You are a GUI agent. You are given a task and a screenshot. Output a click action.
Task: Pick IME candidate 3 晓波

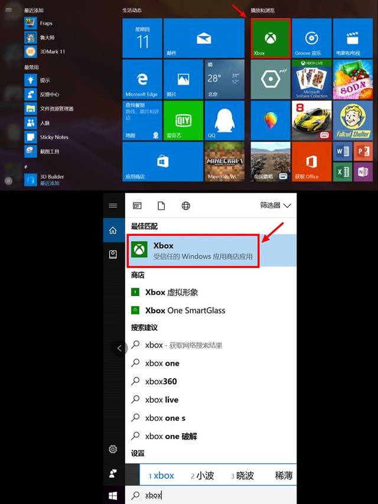click(x=242, y=476)
